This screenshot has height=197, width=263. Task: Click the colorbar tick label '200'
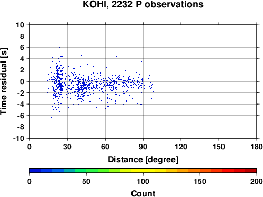coord(257,181)
